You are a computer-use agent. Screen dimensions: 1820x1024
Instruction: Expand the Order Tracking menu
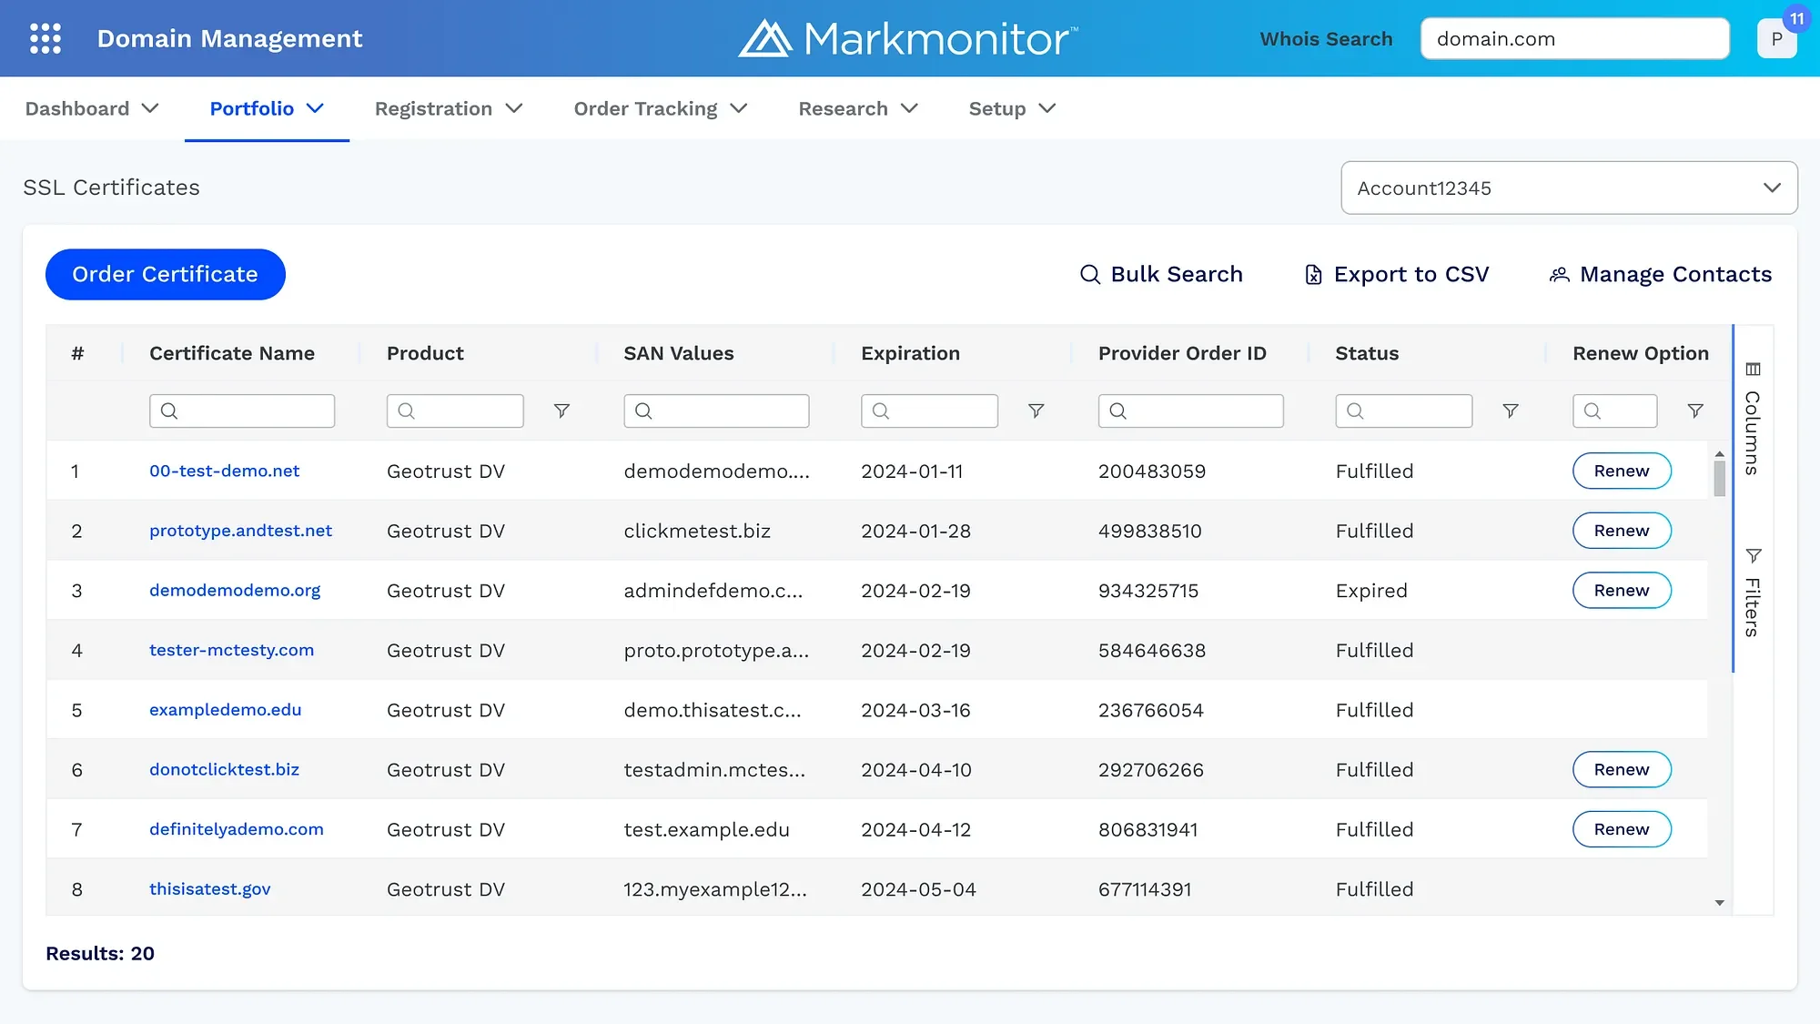click(x=660, y=108)
